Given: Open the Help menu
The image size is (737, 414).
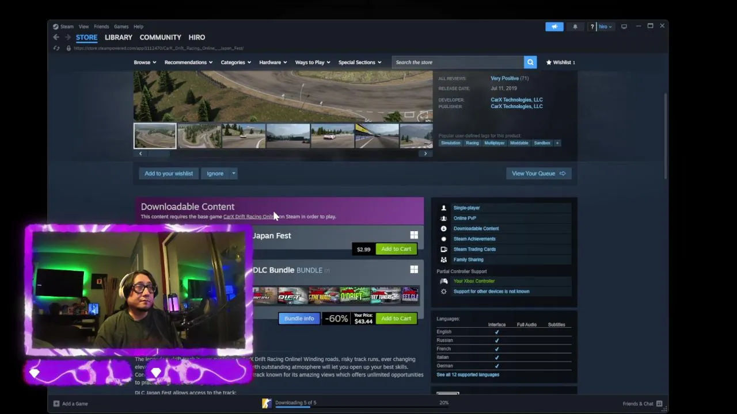Looking at the screenshot, I should 138,26.
